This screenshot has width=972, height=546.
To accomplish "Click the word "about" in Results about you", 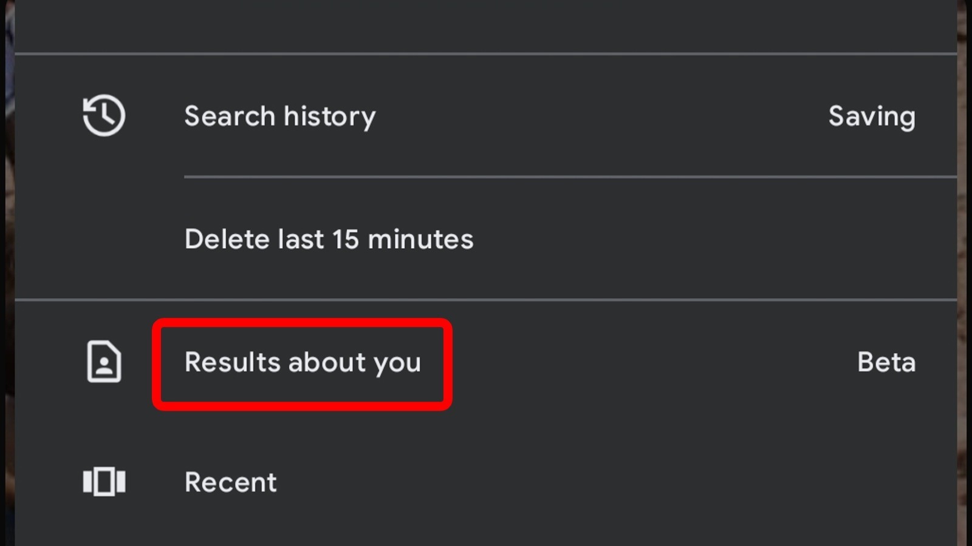I will (x=327, y=363).
